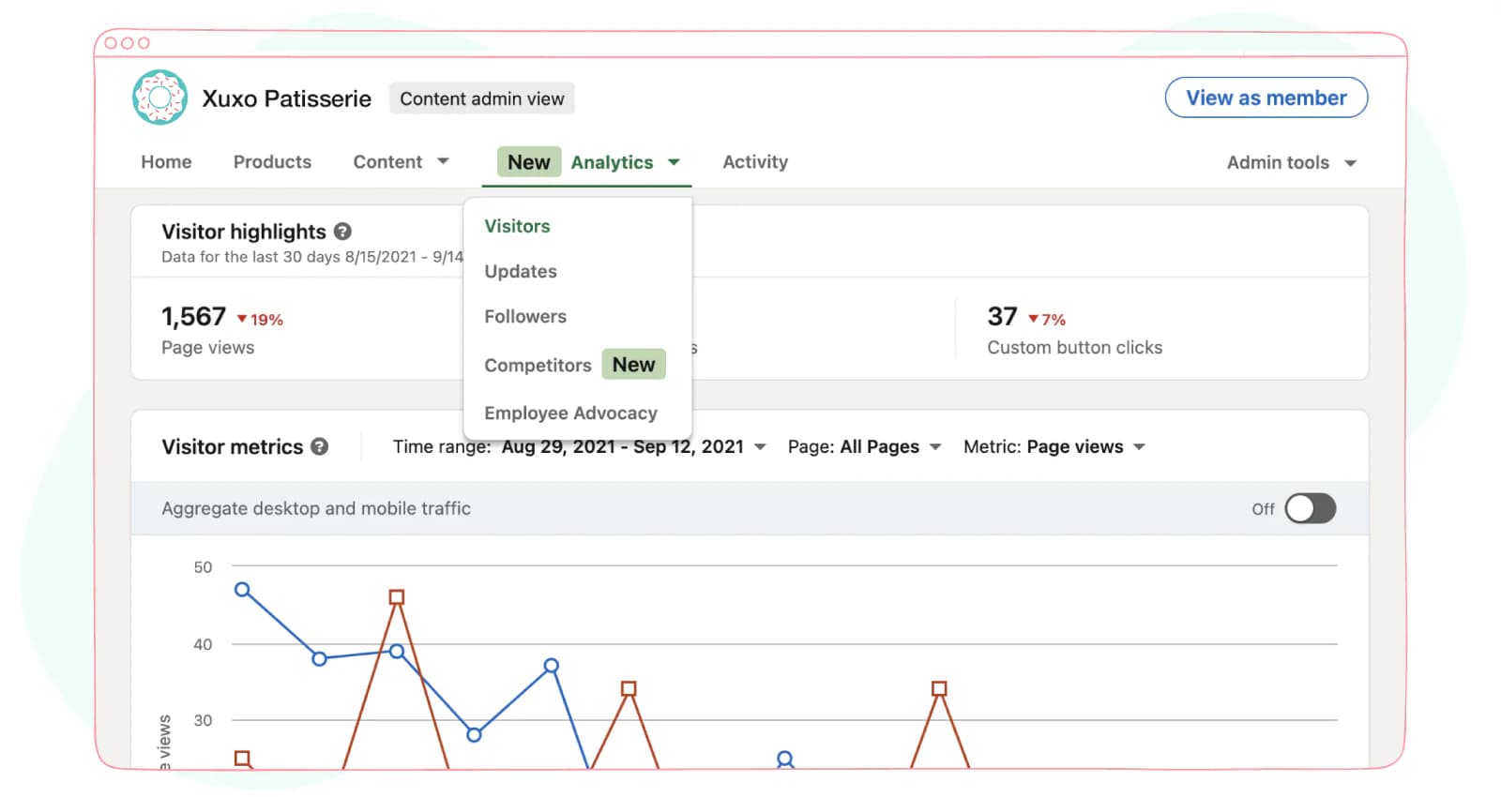Expand the Content tab dropdown arrow
The image size is (1501, 797).
443,161
